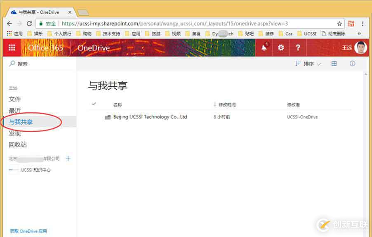372x237 pixels.
Task: Click user name 王远 in header
Action: click(346, 48)
